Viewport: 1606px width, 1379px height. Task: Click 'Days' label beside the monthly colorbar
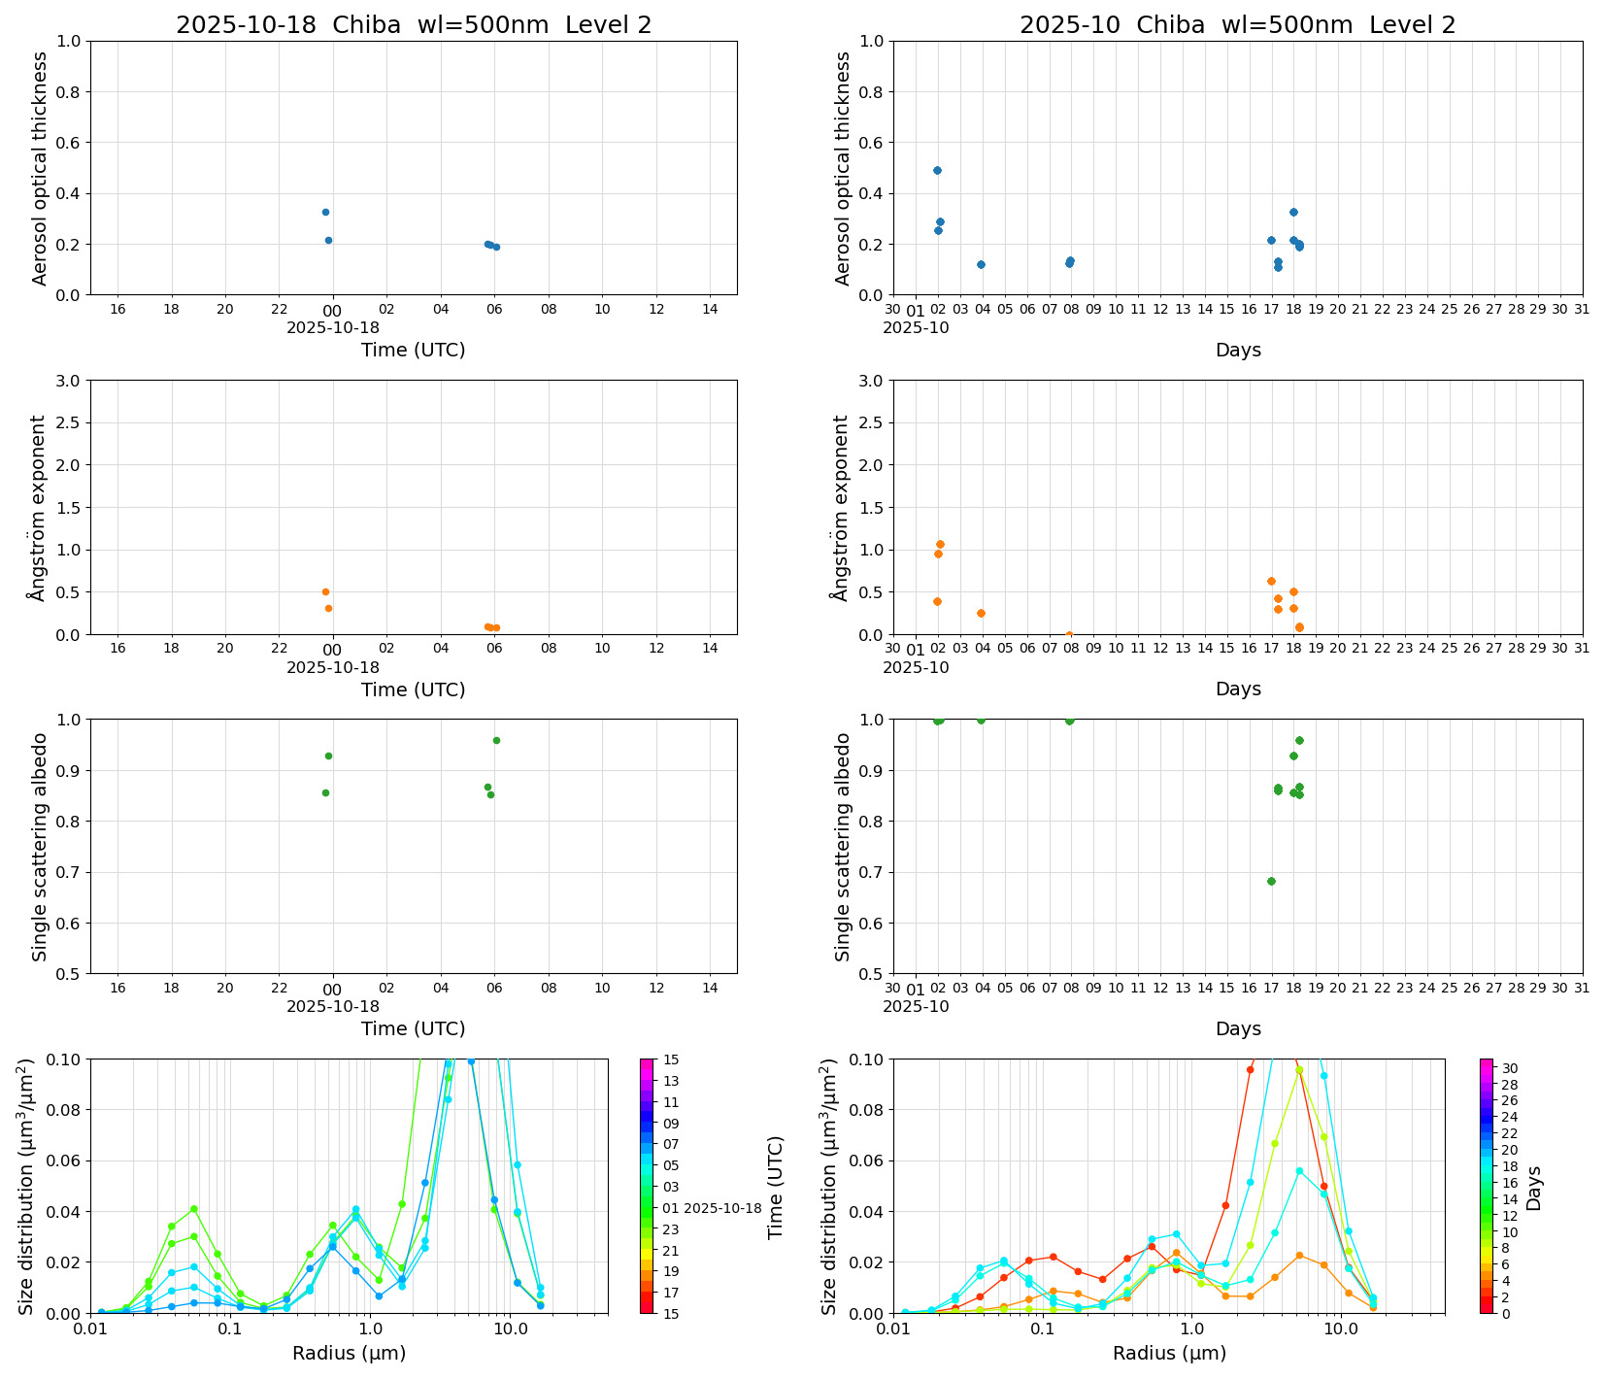coord(1533,1187)
